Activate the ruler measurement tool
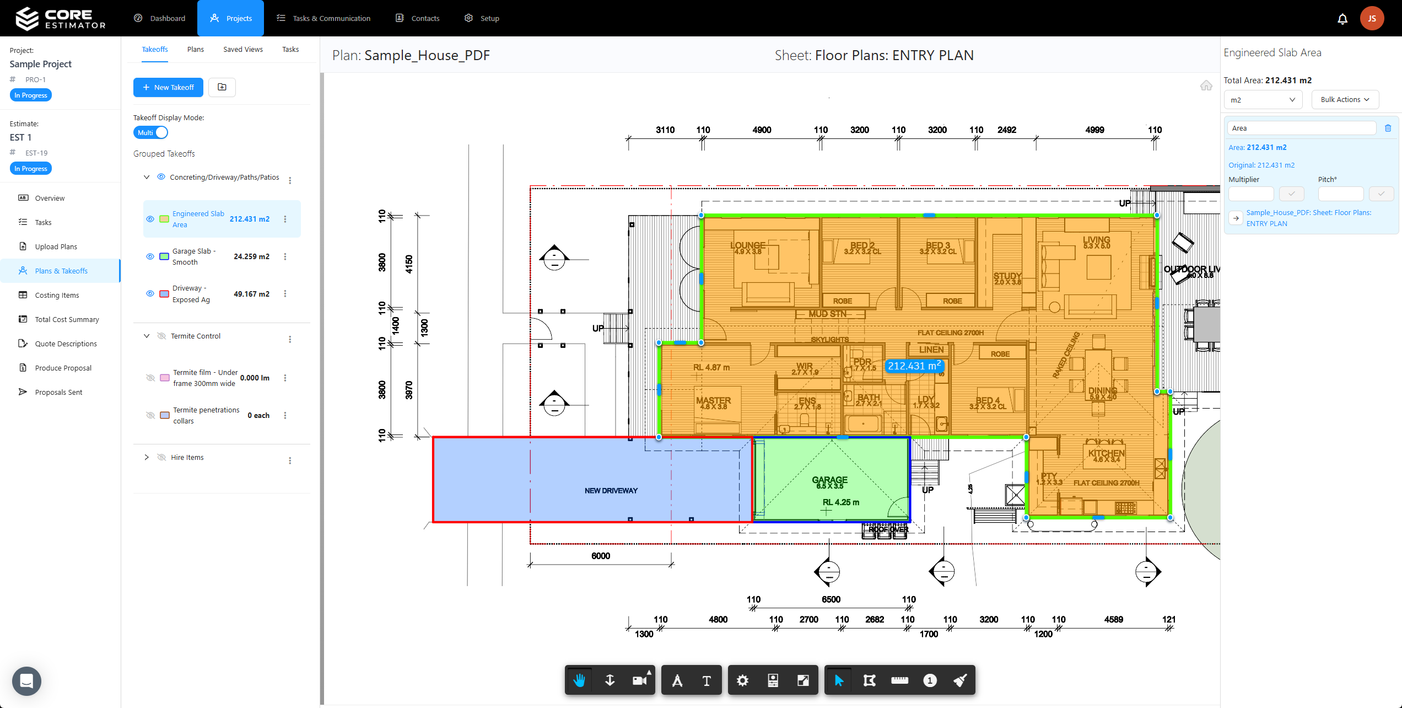The image size is (1402, 708). (899, 680)
